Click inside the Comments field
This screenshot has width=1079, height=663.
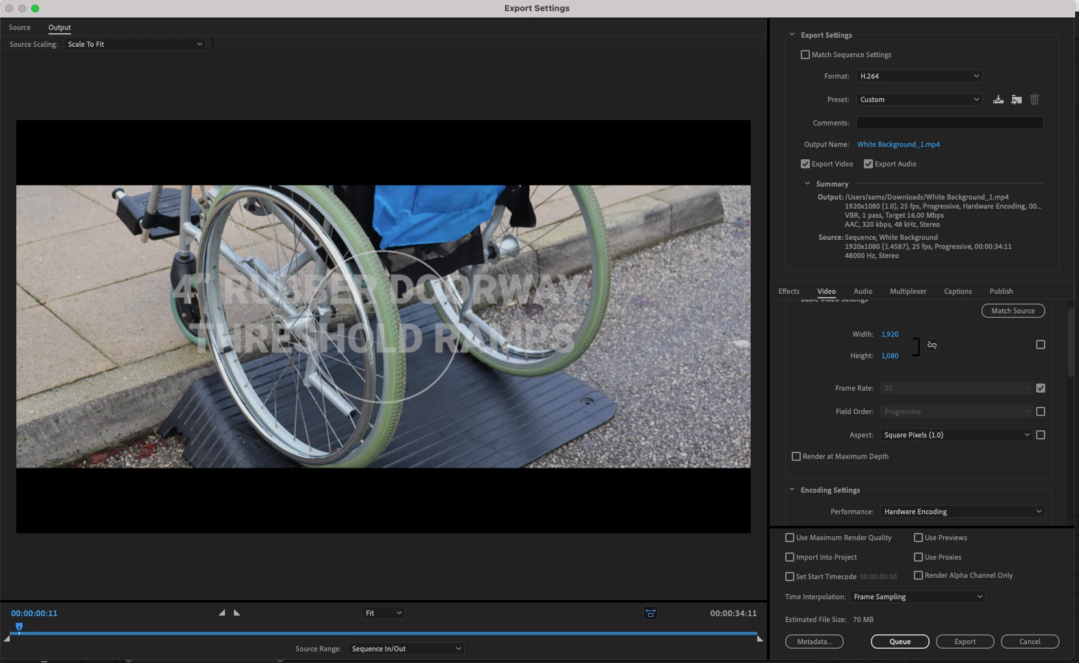(x=950, y=123)
